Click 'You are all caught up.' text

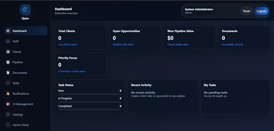[x=215, y=96]
